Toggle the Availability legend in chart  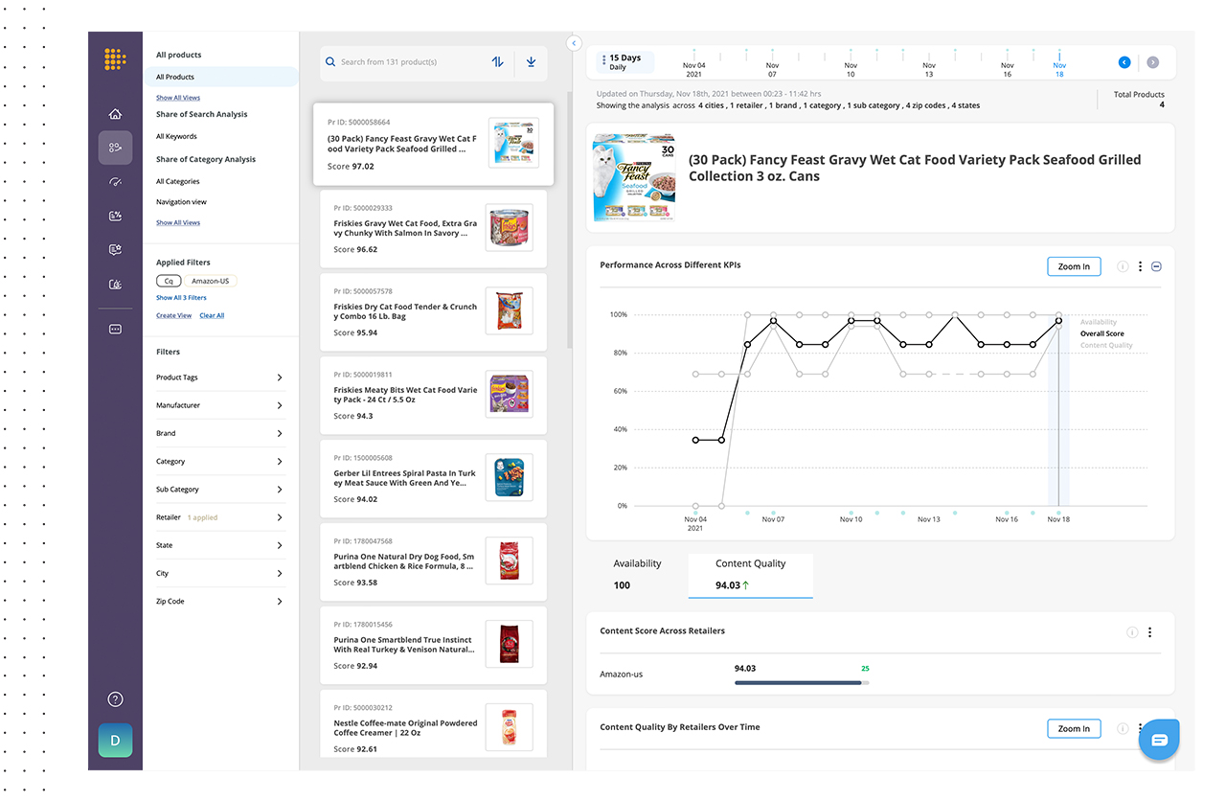click(x=1099, y=322)
